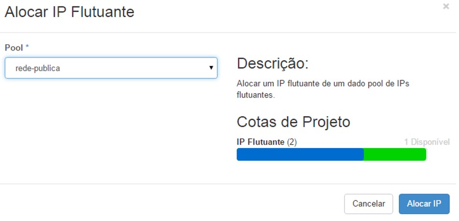Viewport: 459px width, 221px height.
Task: Click the (2) count beside IP Flutuante
Action: 292,142
